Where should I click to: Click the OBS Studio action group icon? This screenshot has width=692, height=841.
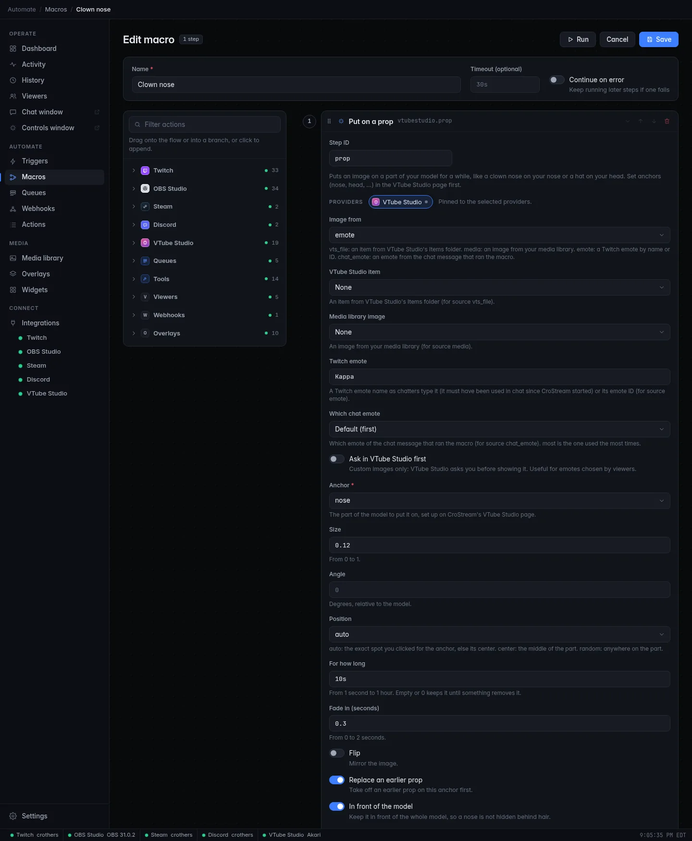(x=145, y=188)
